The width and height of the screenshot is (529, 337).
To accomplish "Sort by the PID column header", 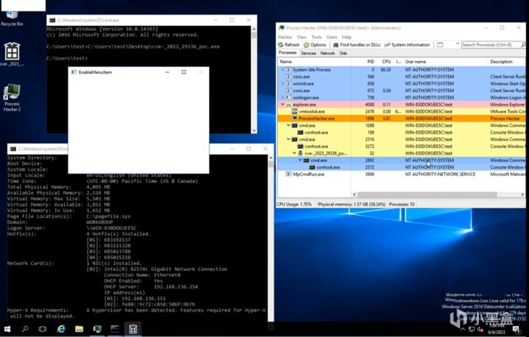I will click(x=364, y=61).
